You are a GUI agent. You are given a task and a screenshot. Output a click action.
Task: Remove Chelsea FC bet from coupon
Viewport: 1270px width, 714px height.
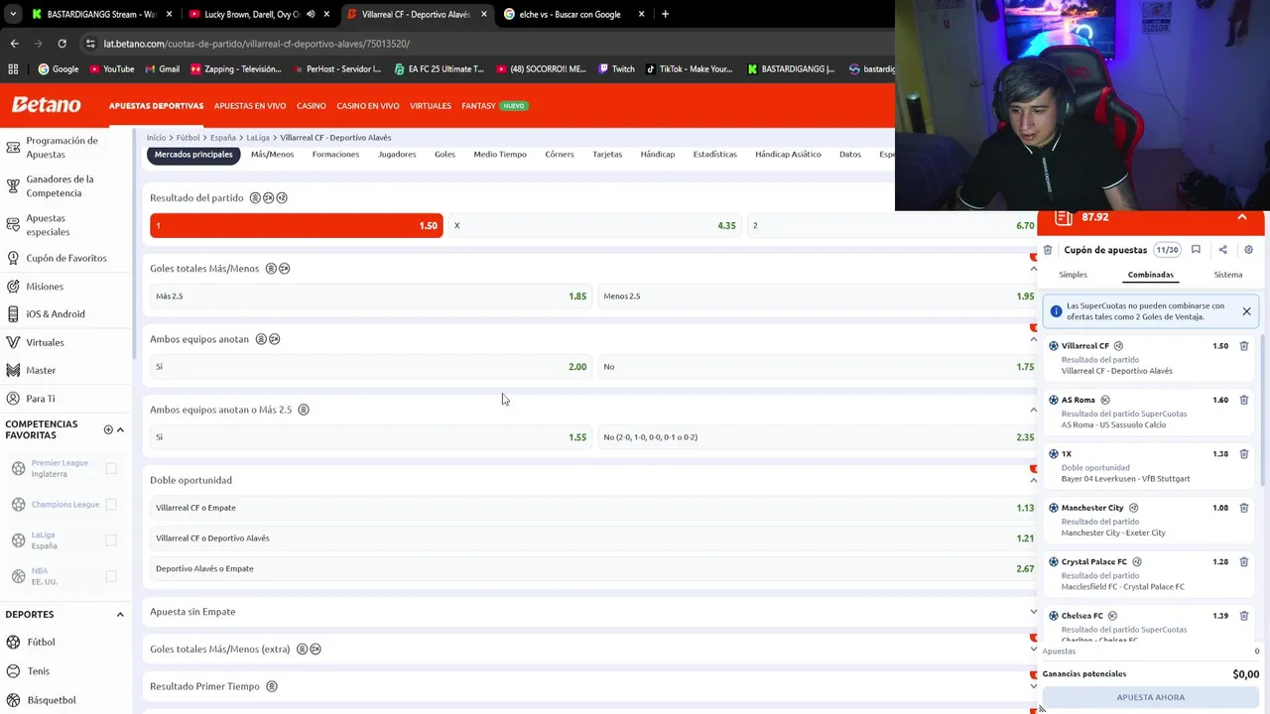click(1244, 616)
